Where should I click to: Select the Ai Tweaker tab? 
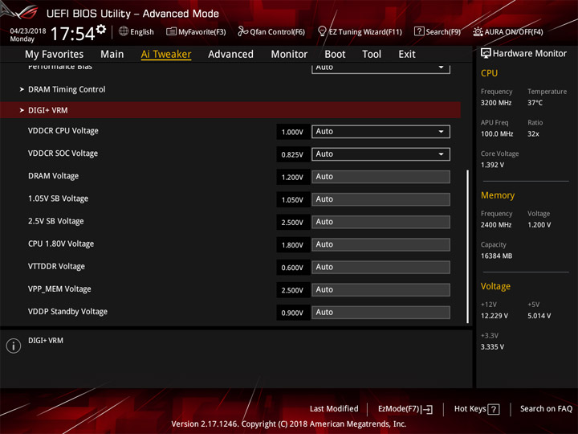click(166, 55)
